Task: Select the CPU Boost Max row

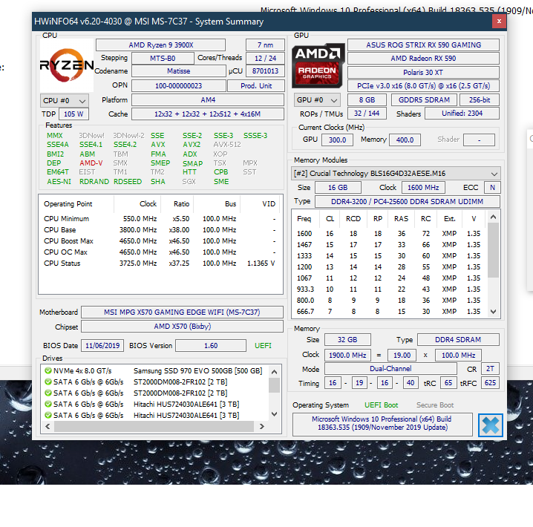Action: [x=160, y=241]
